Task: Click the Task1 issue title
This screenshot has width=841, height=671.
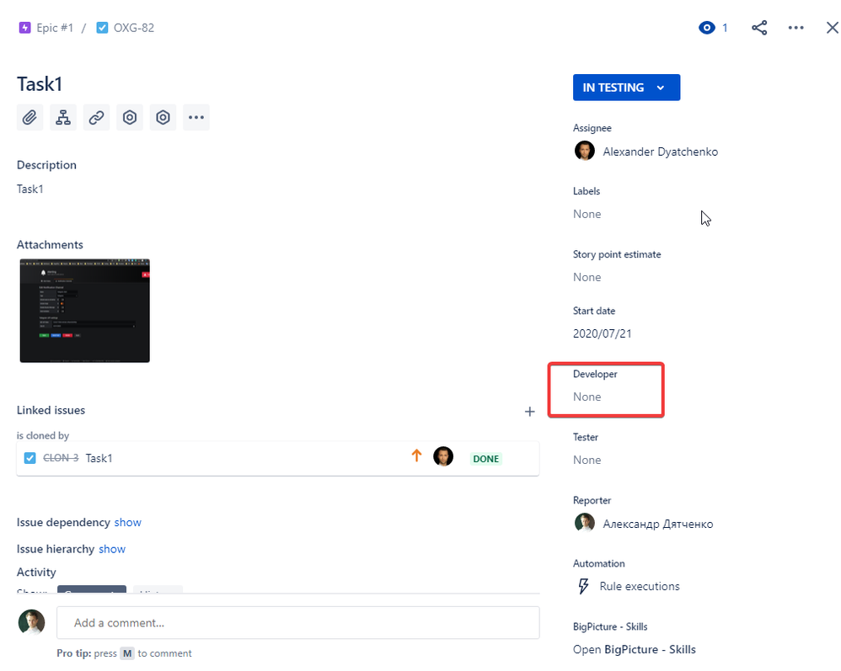Action: pos(40,84)
